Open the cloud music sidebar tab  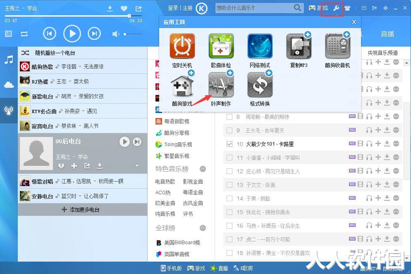(x=9, y=85)
